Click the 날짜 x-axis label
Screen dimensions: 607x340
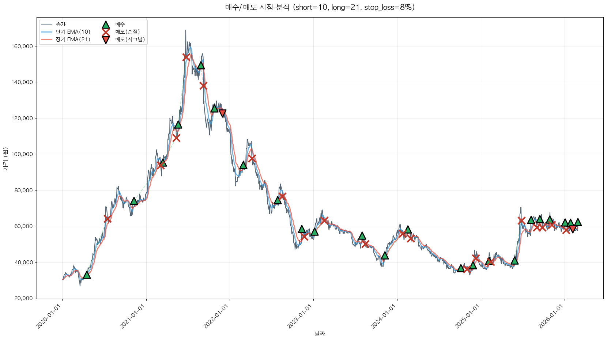(320, 333)
